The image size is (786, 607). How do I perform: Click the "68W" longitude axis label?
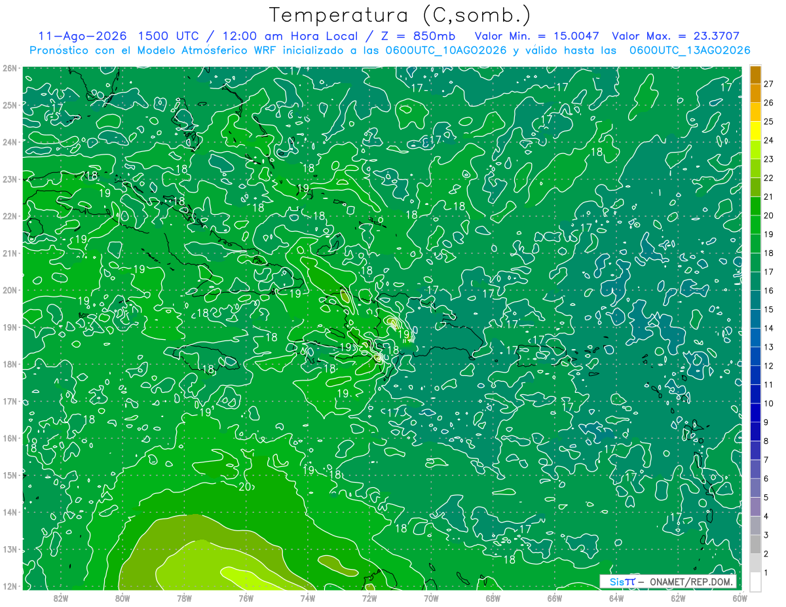coord(493,598)
